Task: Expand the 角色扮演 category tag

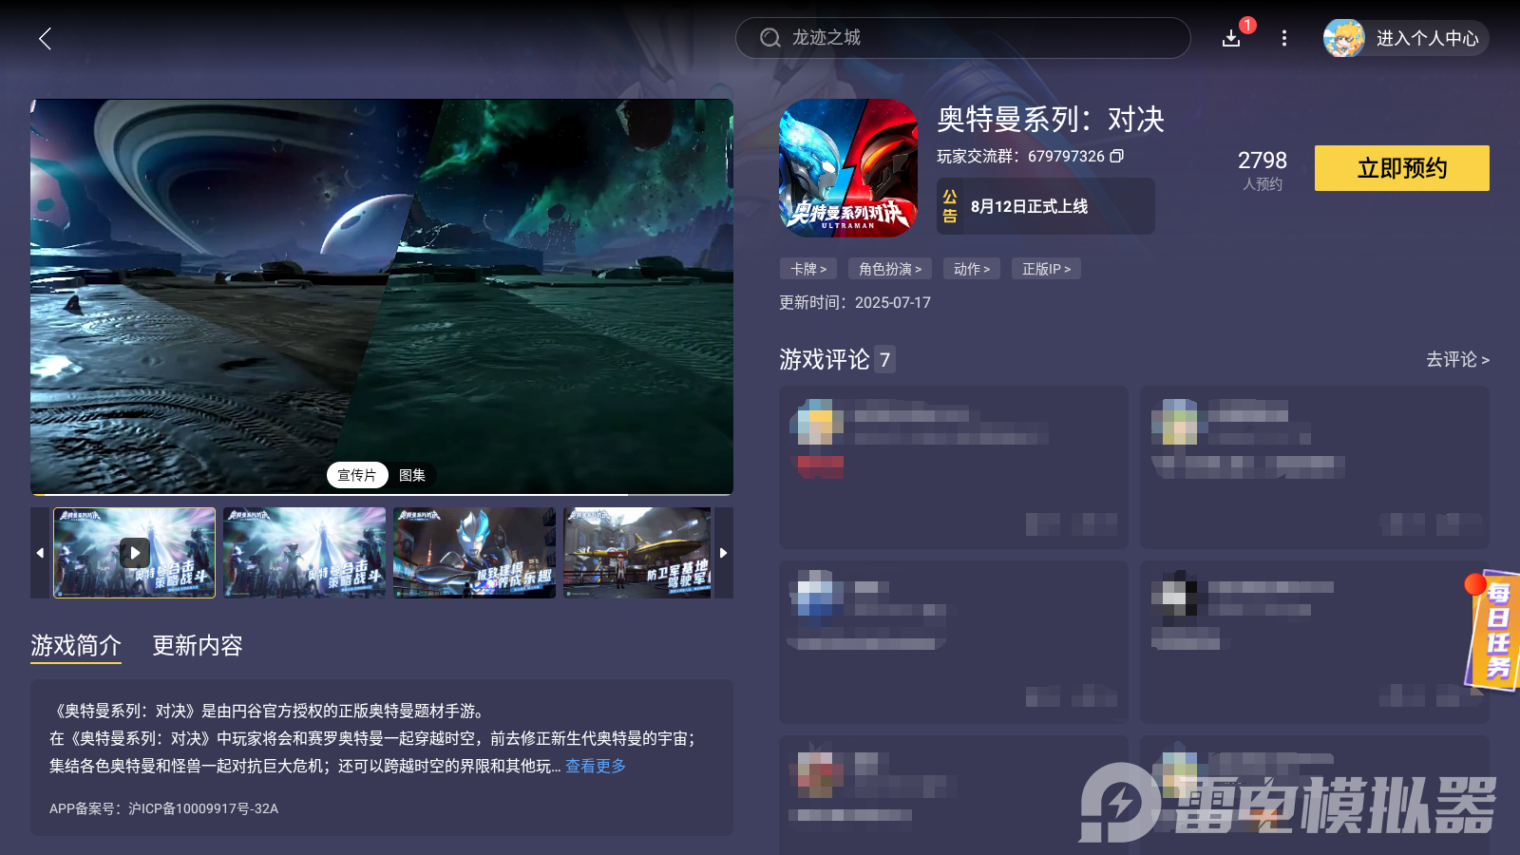Action: 890,269
